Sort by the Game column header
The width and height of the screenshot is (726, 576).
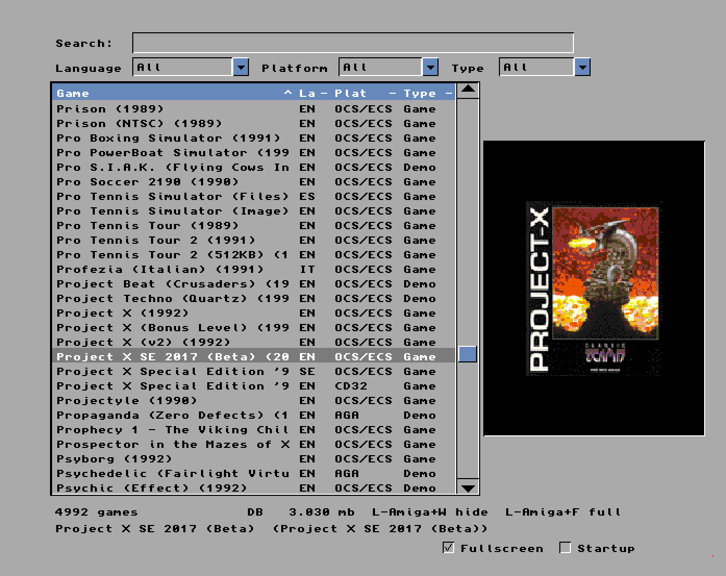pos(175,93)
